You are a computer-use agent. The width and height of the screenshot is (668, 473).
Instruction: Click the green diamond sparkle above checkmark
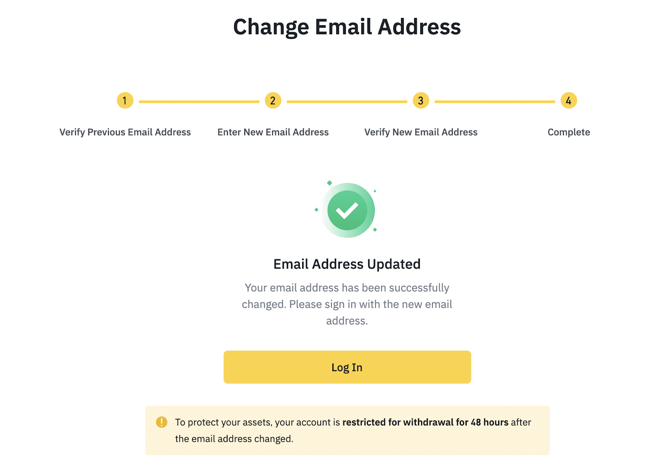tap(329, 183)
